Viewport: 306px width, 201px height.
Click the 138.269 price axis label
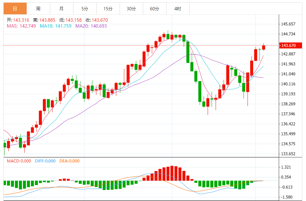(288, 104)
